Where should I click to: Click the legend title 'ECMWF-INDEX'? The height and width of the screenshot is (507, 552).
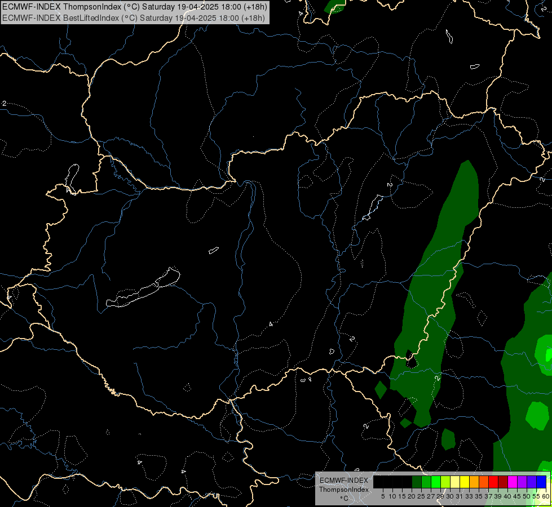coord(344,481)
